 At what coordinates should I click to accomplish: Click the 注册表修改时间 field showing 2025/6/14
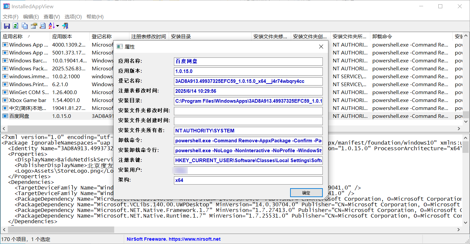click(248, 91)
